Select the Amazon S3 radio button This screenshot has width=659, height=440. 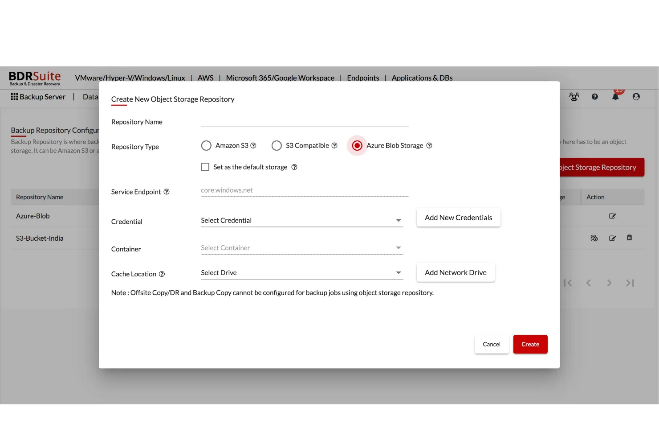coord(206,146)
